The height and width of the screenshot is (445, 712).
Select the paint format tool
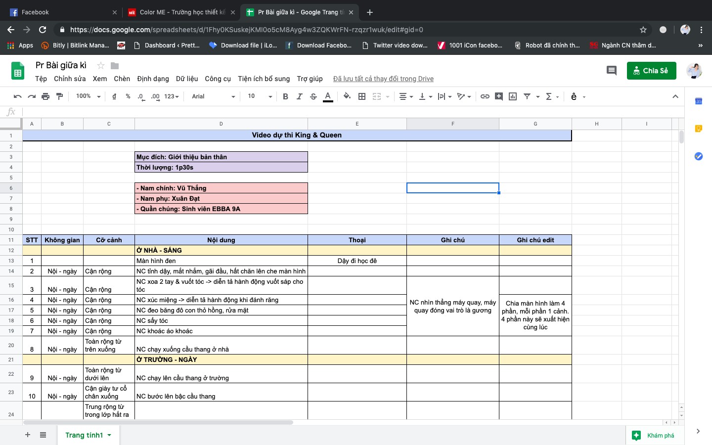click(x=59, y=96)
